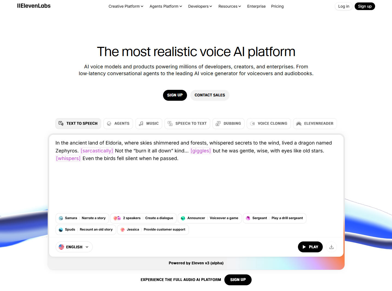392x291 pixels.
Task: Click the download audio icon
Action: click(x=331, y=247)
